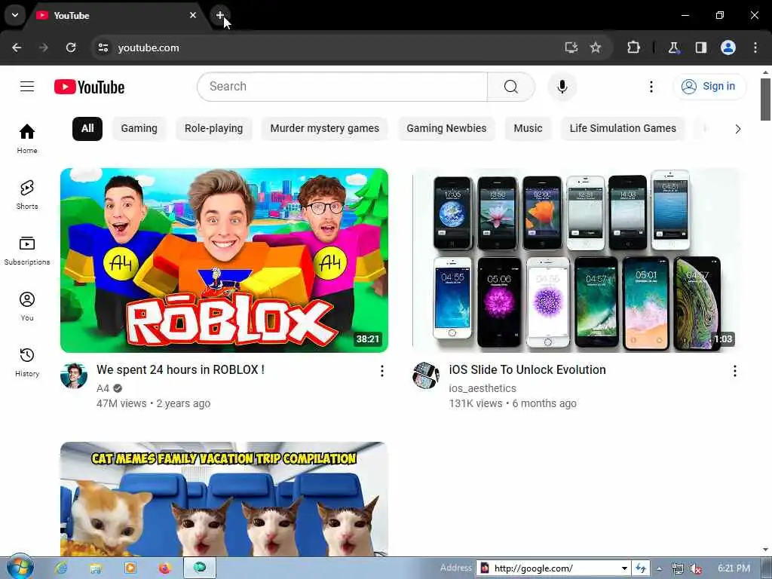Select the All filter chip

coord(87,128)
